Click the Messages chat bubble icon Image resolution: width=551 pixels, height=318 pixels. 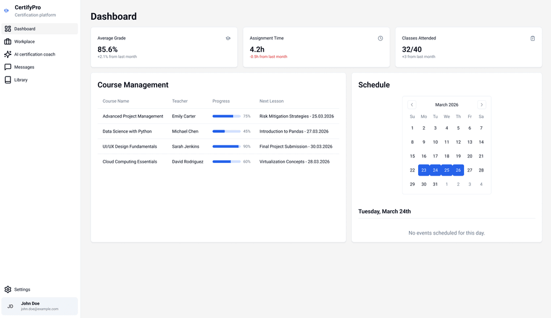[x=8, y=67]
